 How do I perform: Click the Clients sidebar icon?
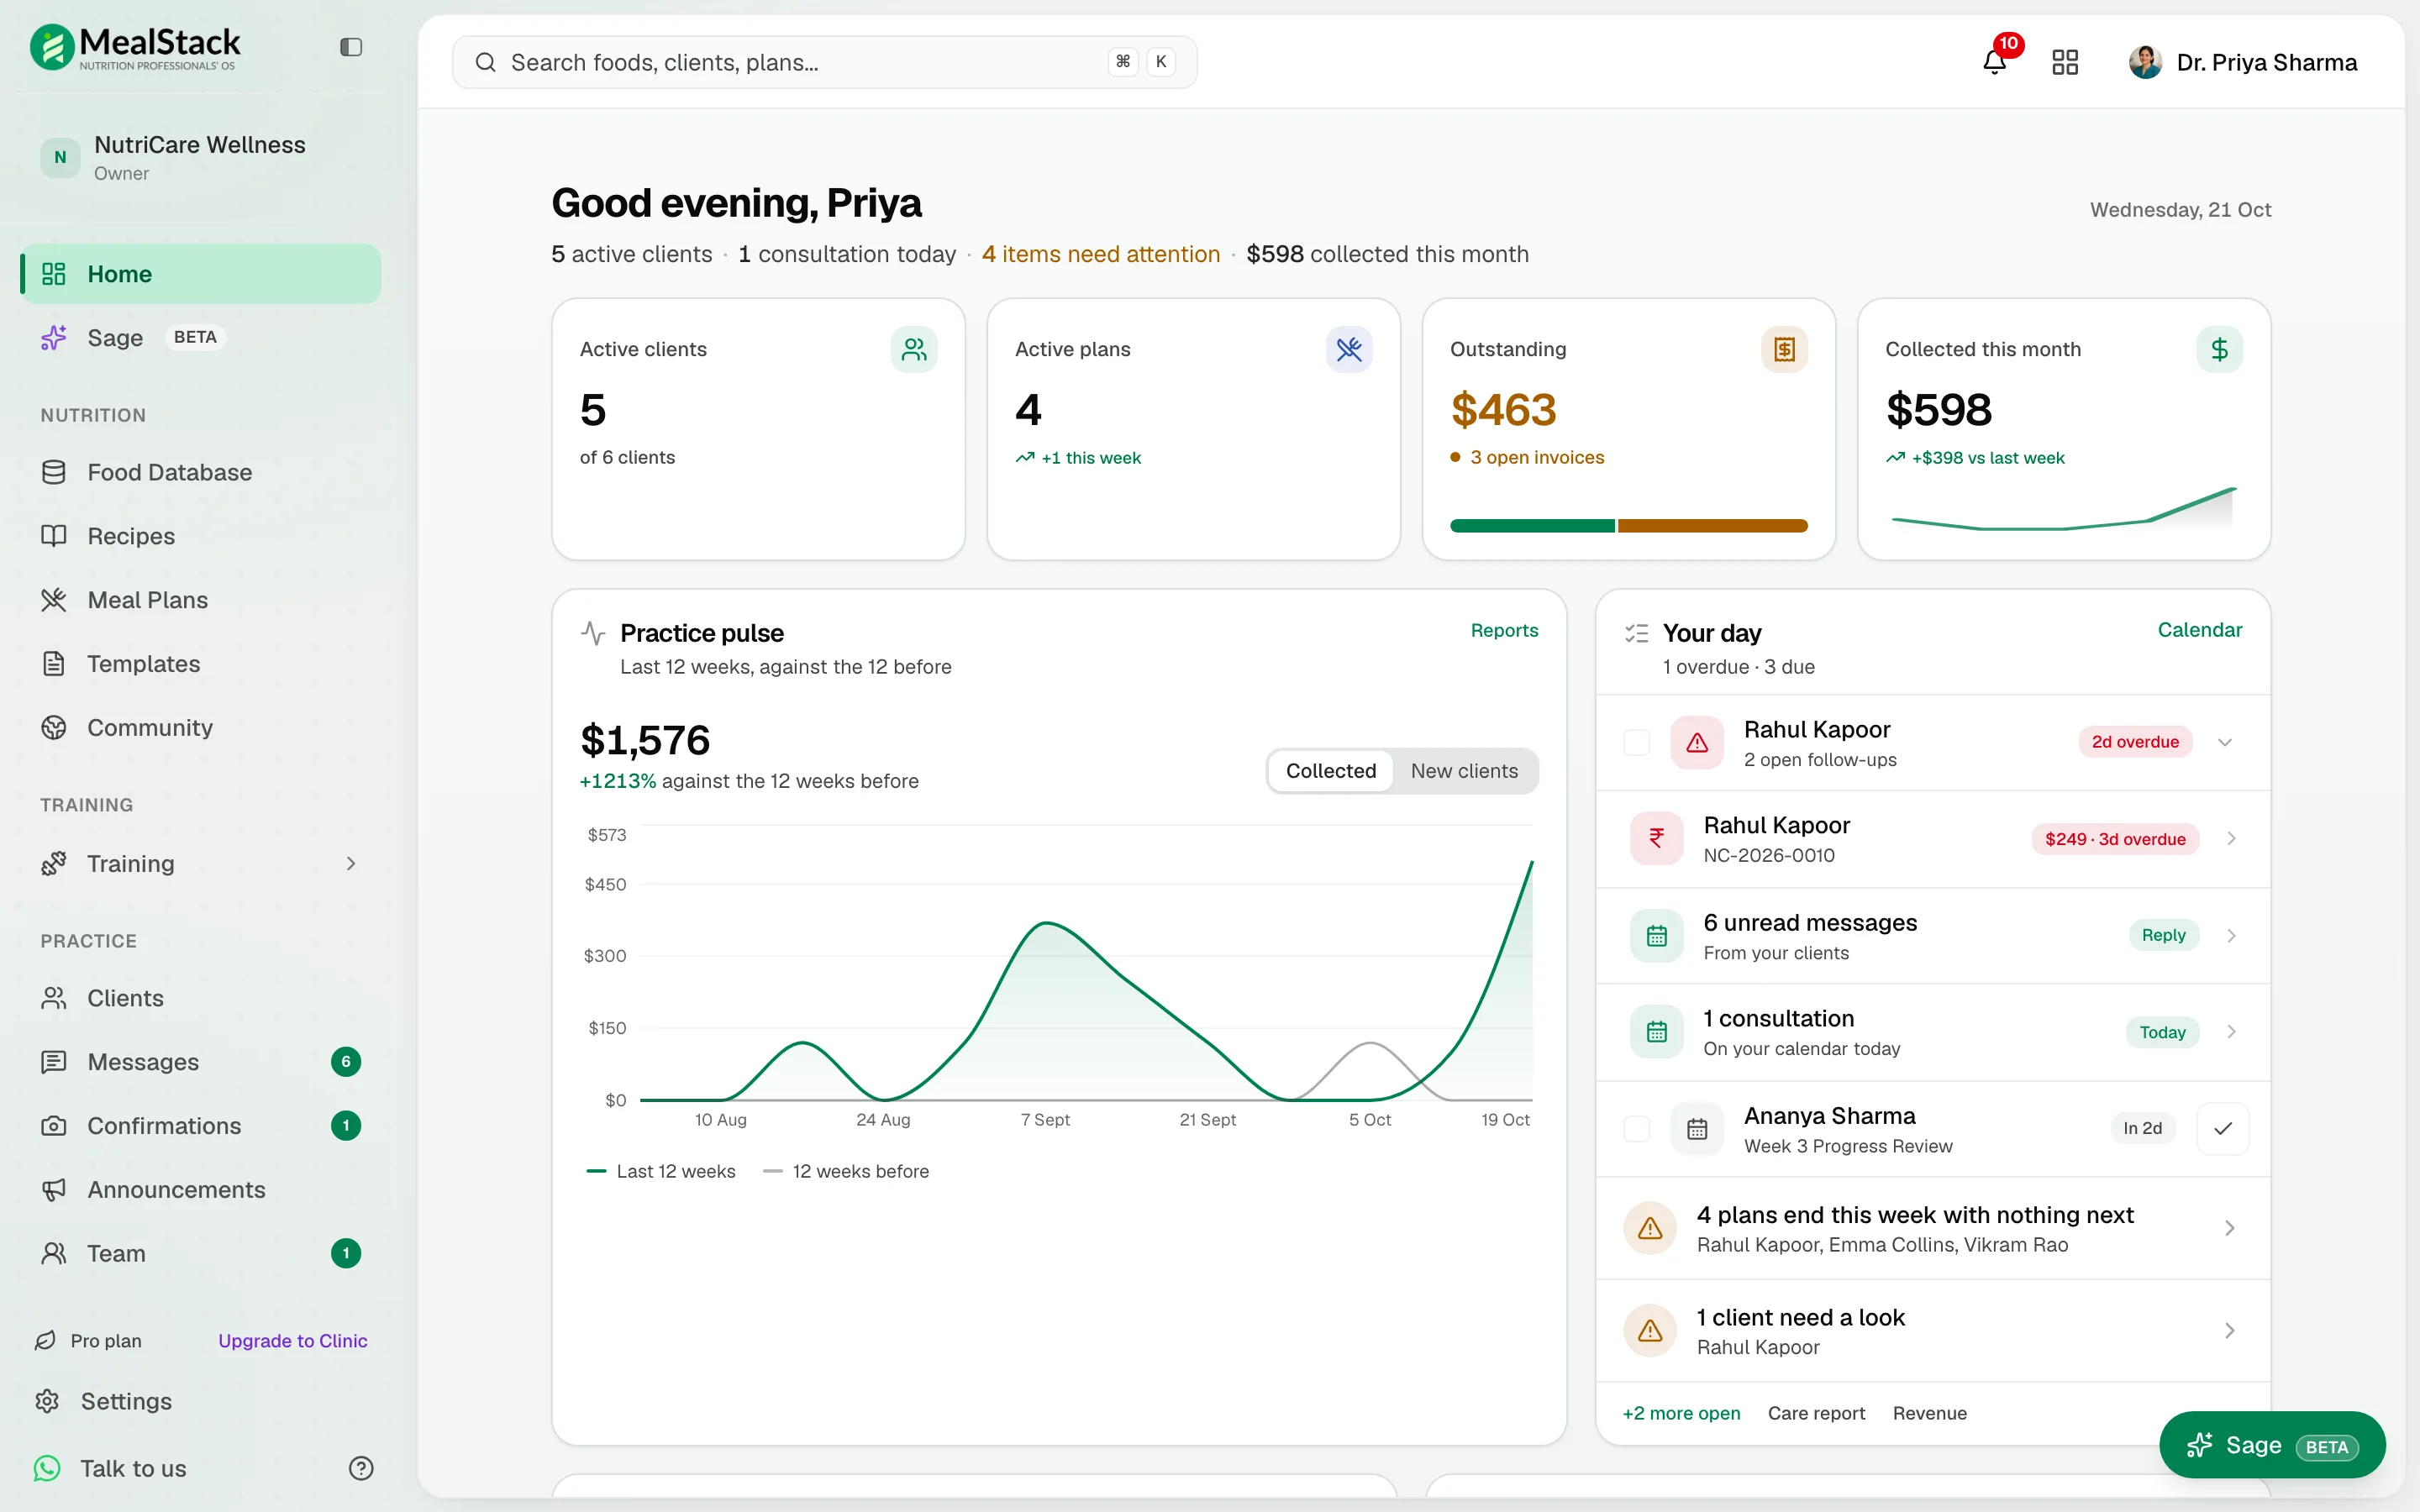pos(54,998)
